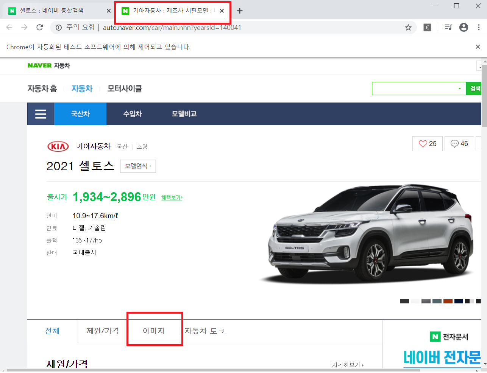The width and height of the screenshot is (487, 373).
Task: Open the media control playlist icon
Action: (x=448, y=27)
